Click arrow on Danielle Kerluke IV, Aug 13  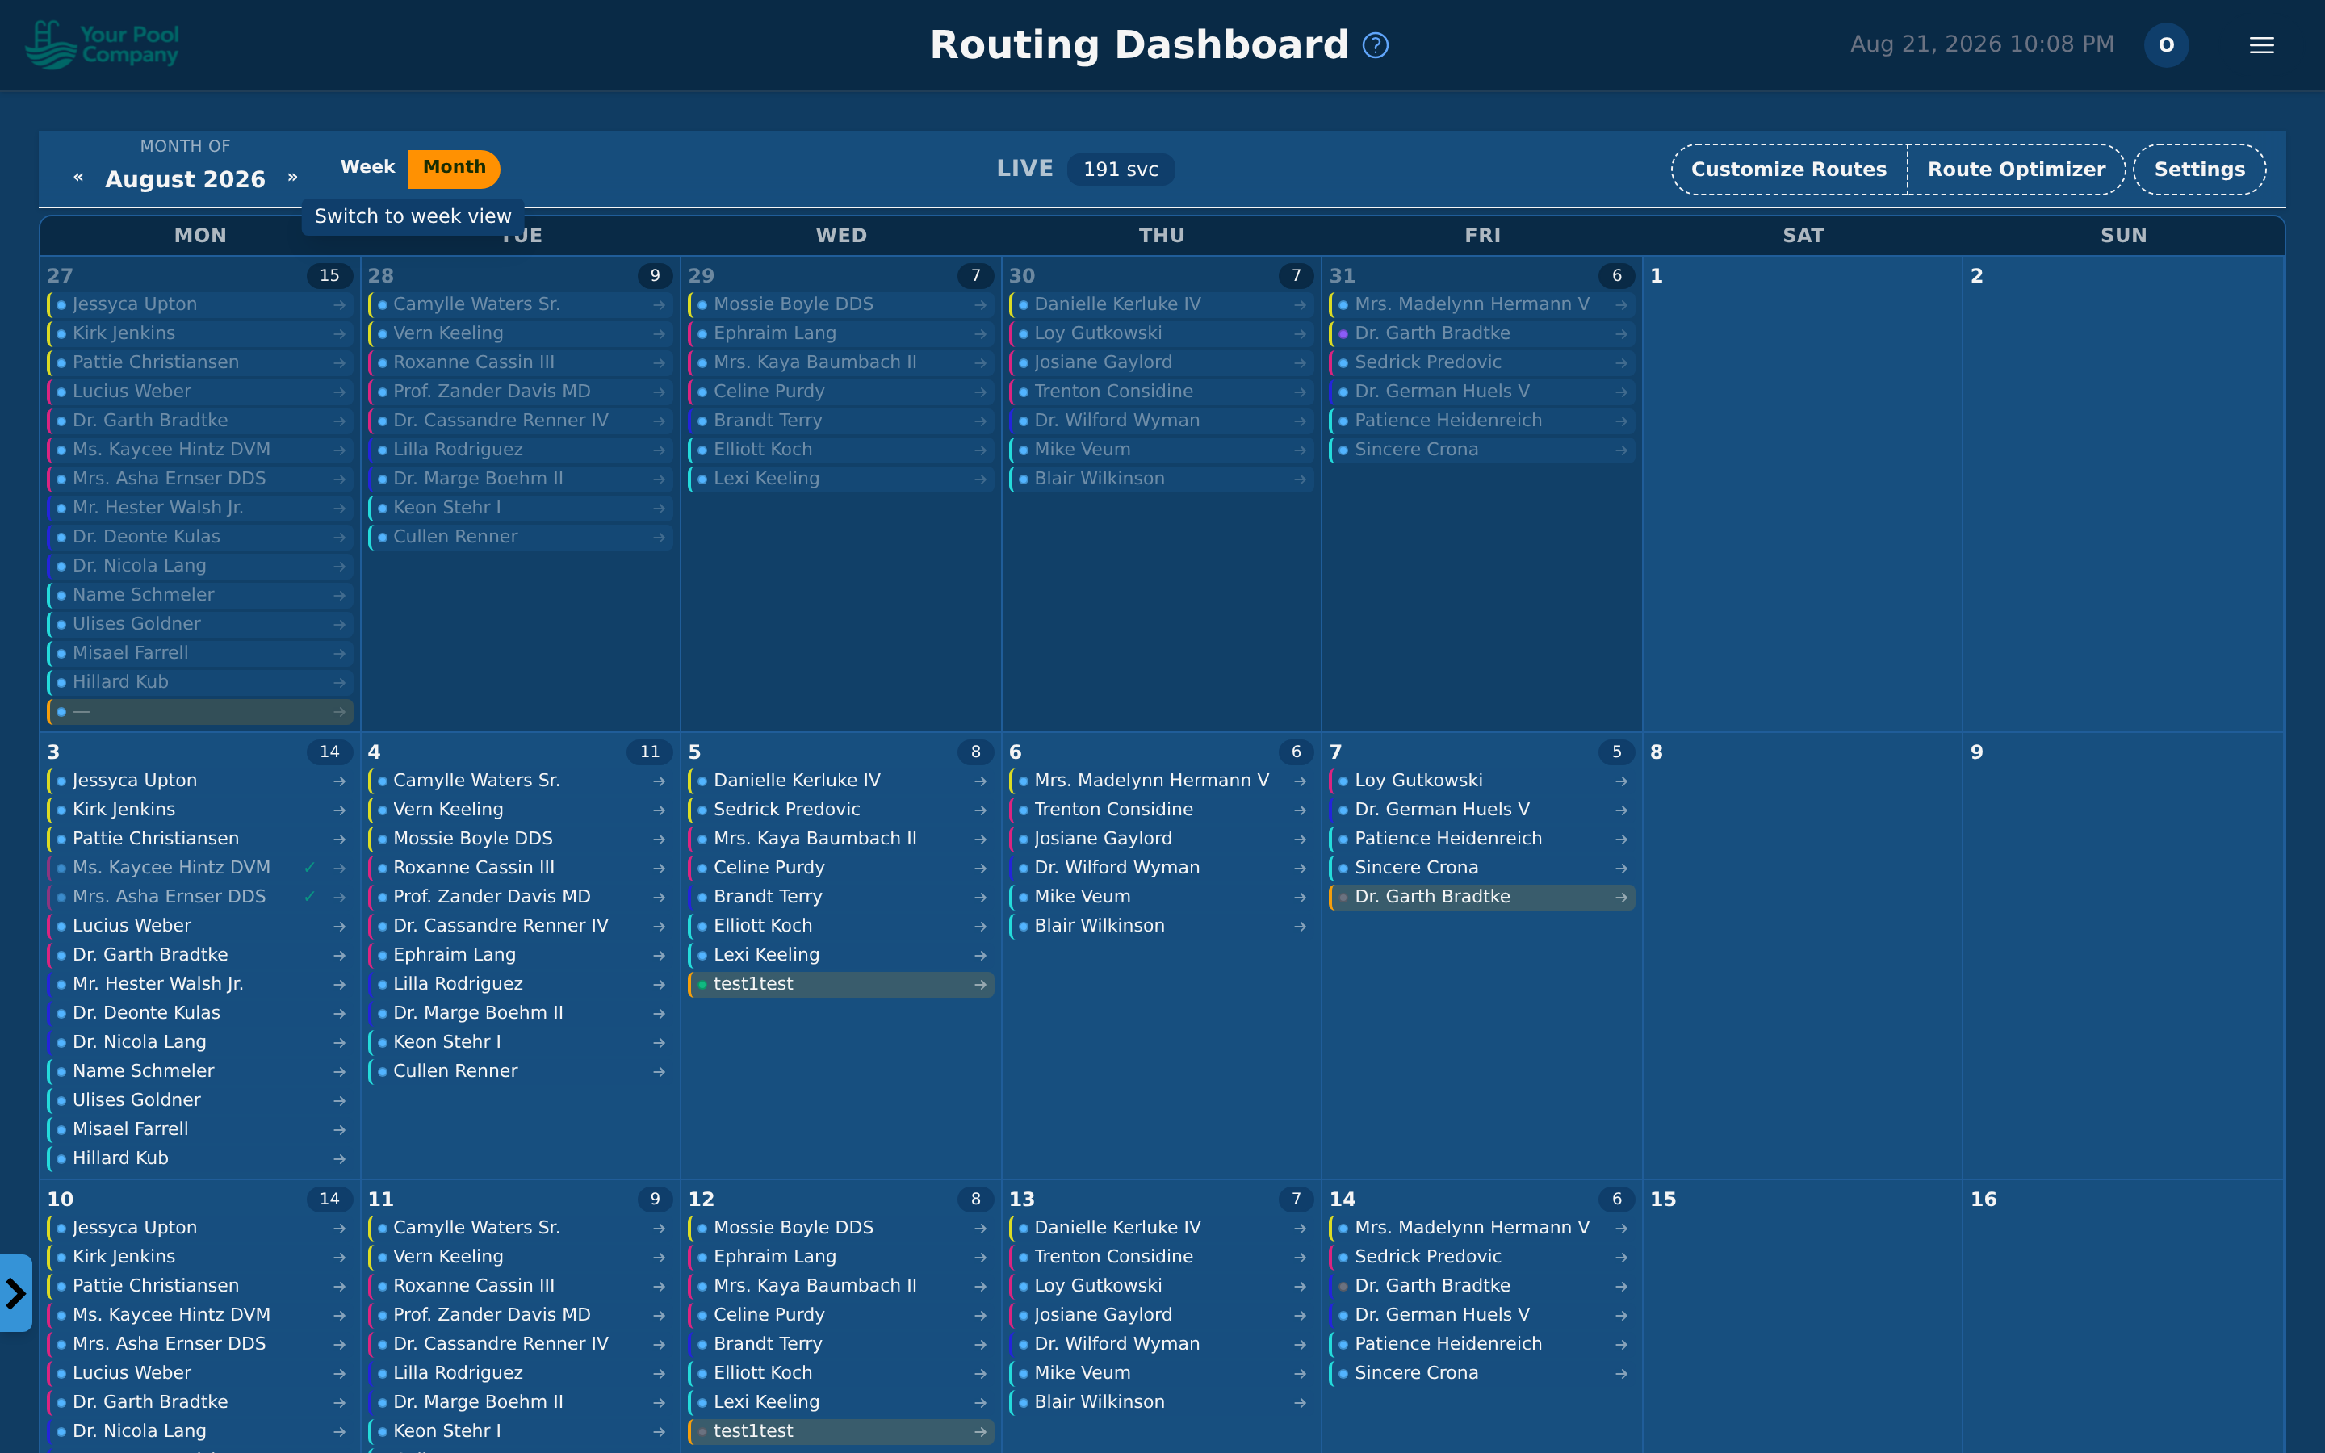tap(1300, 1228)
